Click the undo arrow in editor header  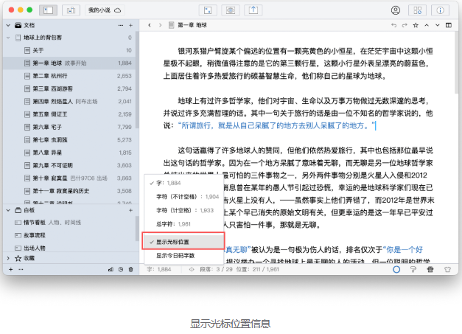[x=393, y=25]
